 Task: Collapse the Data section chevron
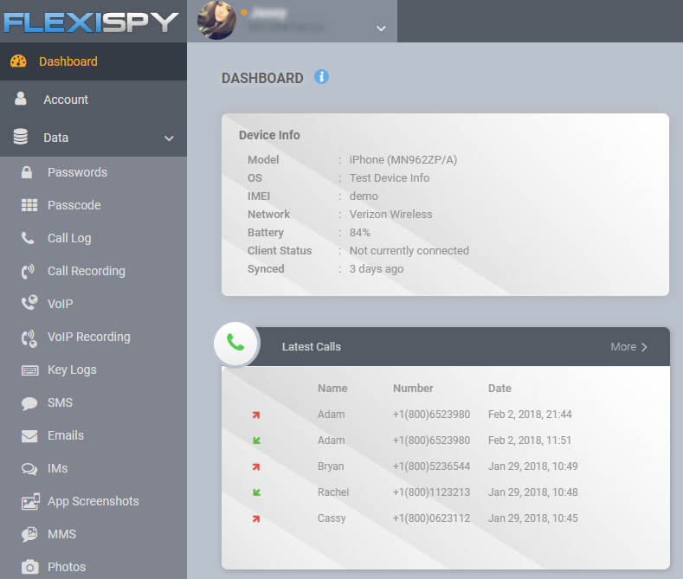[x=169, y=138]
